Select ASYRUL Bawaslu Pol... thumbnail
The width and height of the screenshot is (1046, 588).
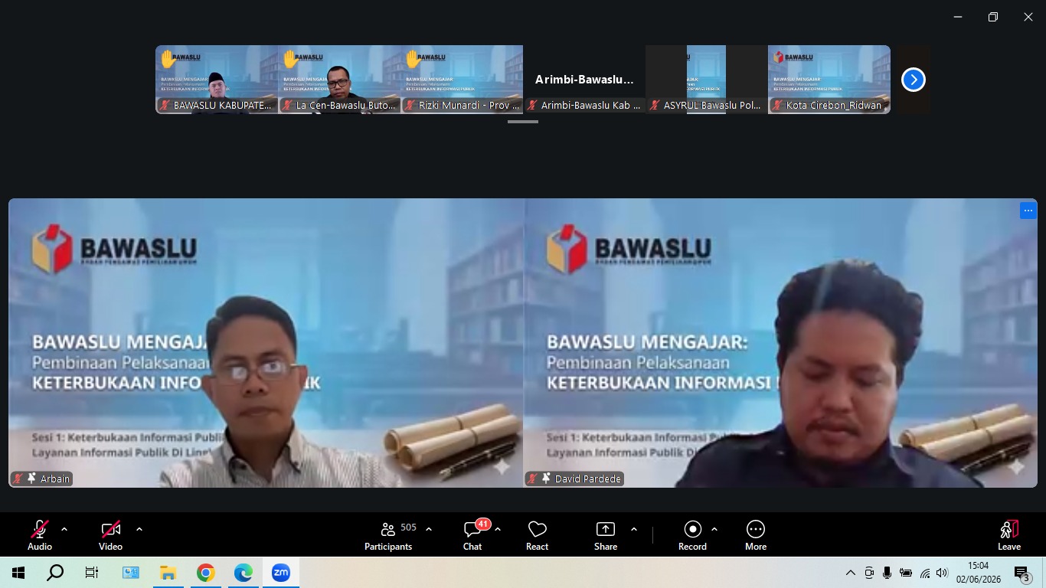point(707,80)
